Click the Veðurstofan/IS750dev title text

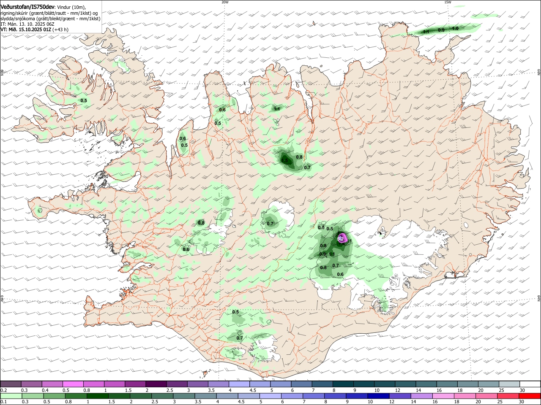click(x=27, y=7)
